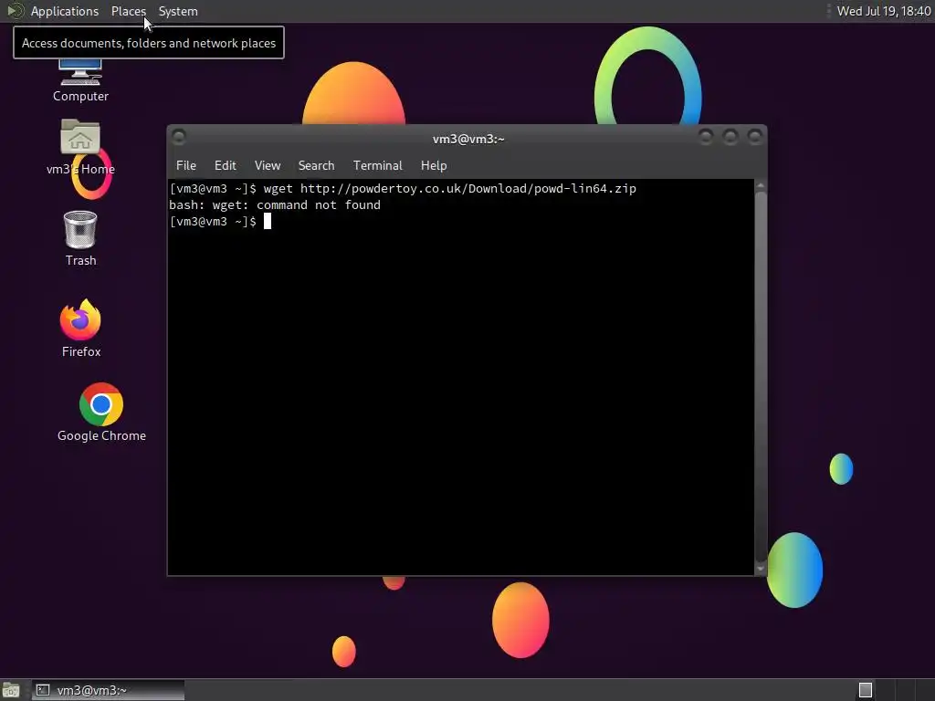The width and height of the screenshot is (935, 701).
Task: Select the Trash desktop icon
Action: pos(80,238)
